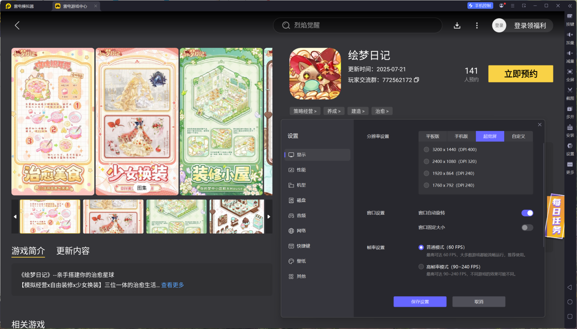Open settings (设置) in the sidebar

(x=570, y=150)
